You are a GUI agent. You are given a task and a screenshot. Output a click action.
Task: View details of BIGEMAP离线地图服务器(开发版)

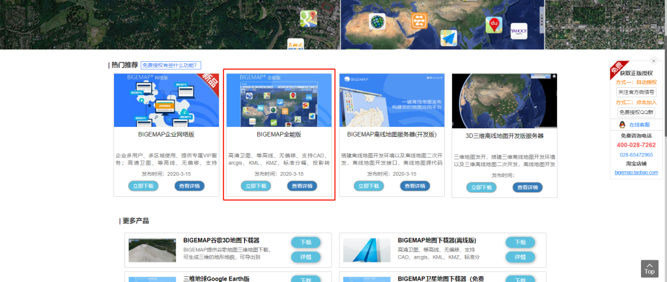pyautogui.click(x=415, y=186)
